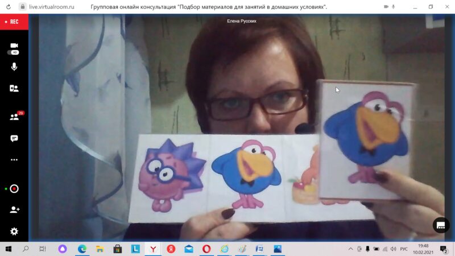Open the notification center with 2 badge
Image resolution: width=455 pixels, height=256 pixels.
pos(444,249)
